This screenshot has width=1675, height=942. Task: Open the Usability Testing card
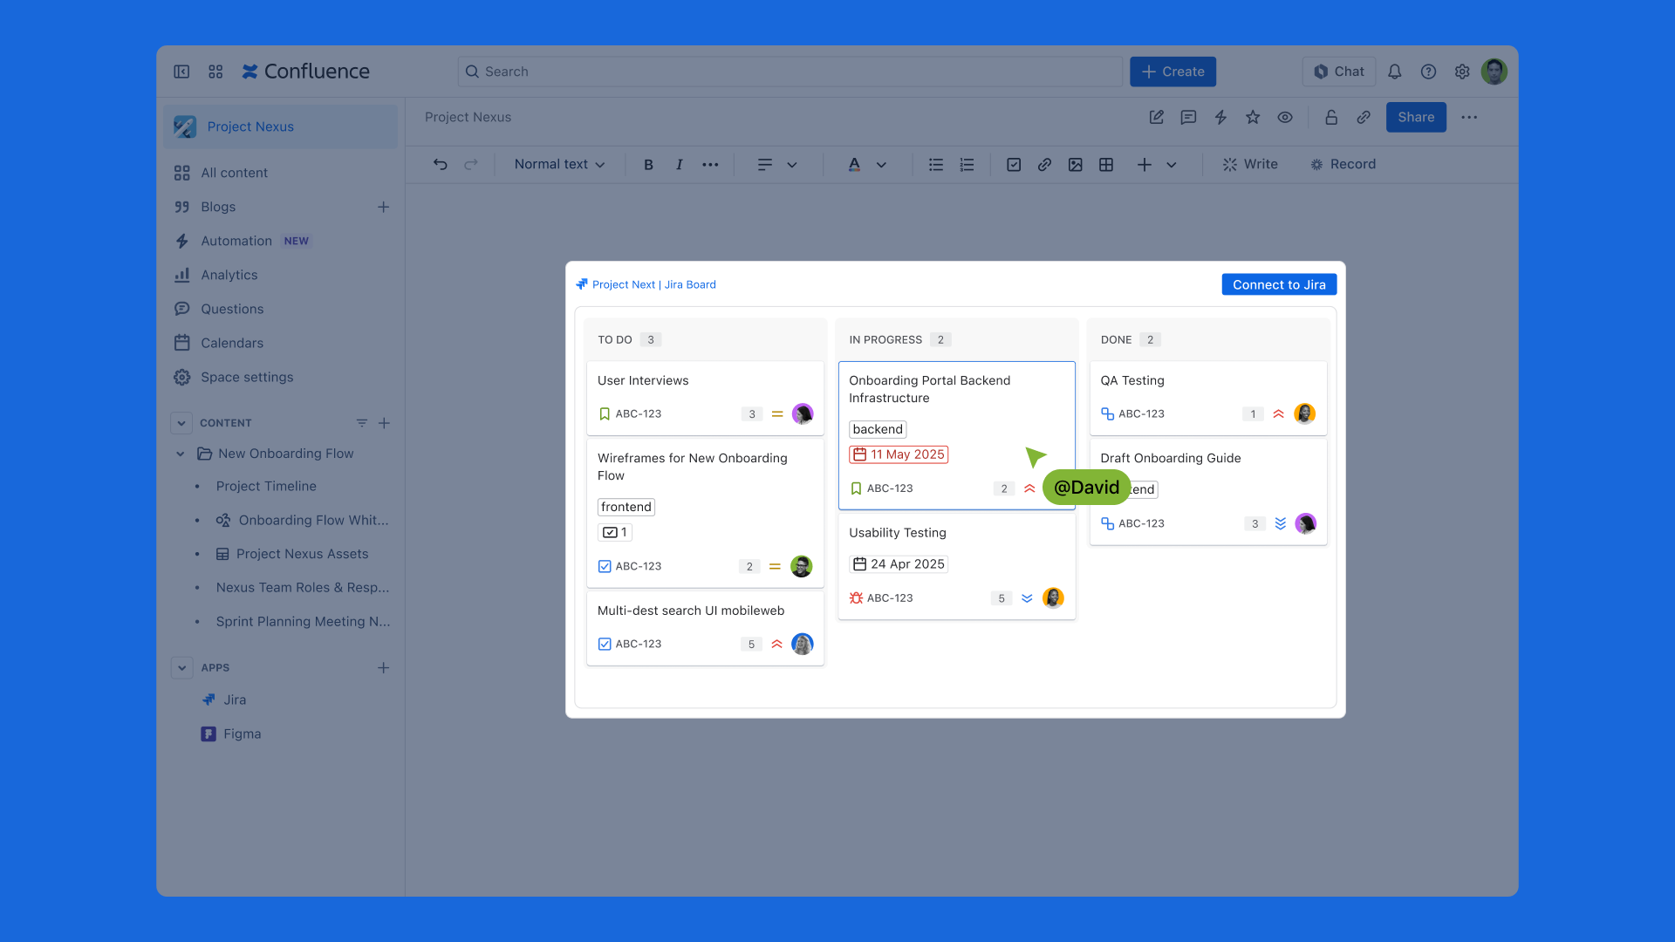point(957,567)
